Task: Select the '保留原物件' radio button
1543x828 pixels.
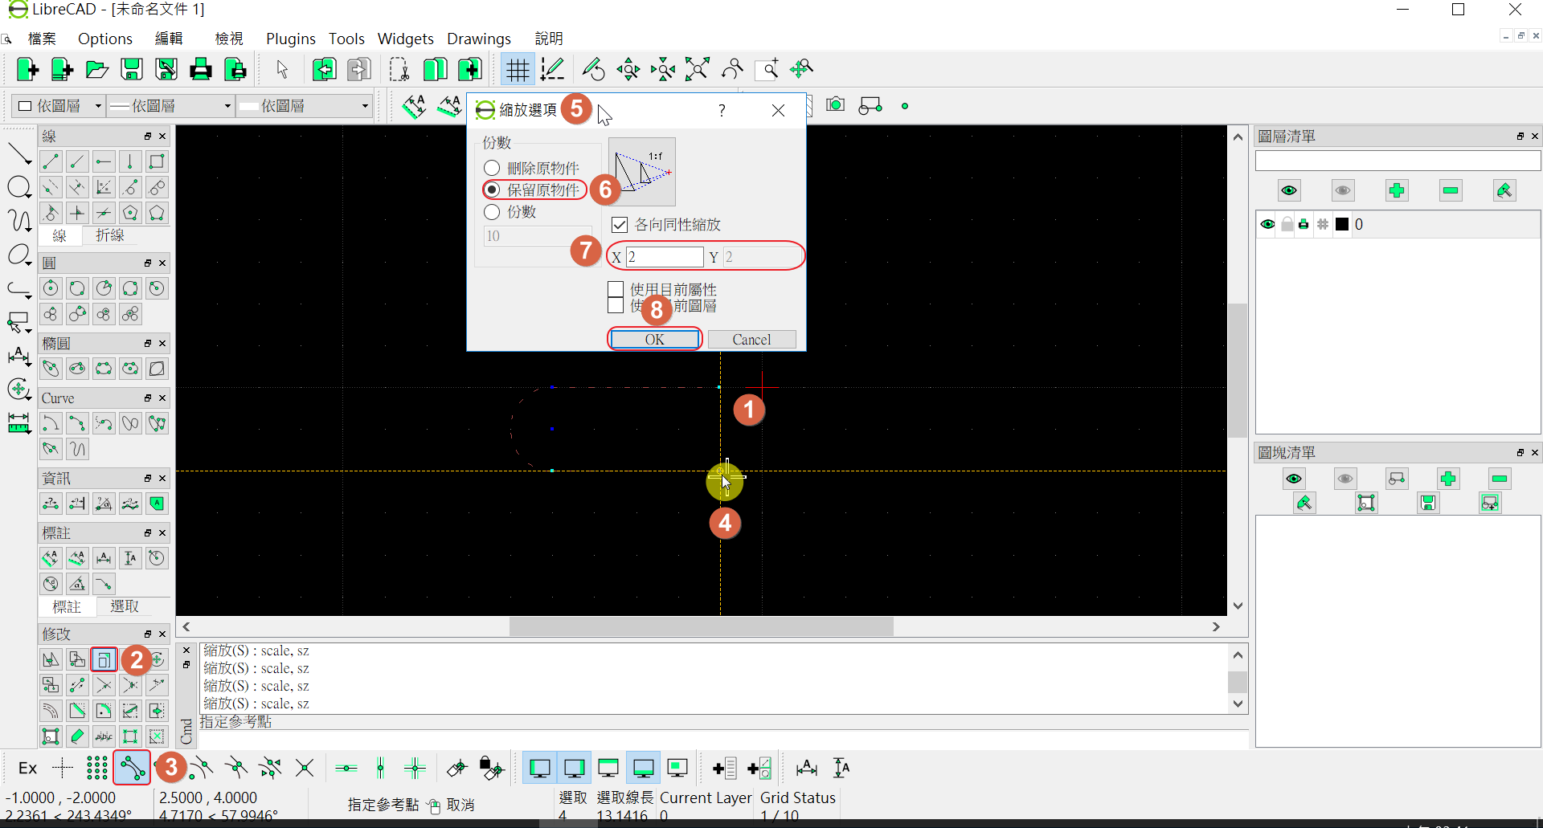Action: 492,190
